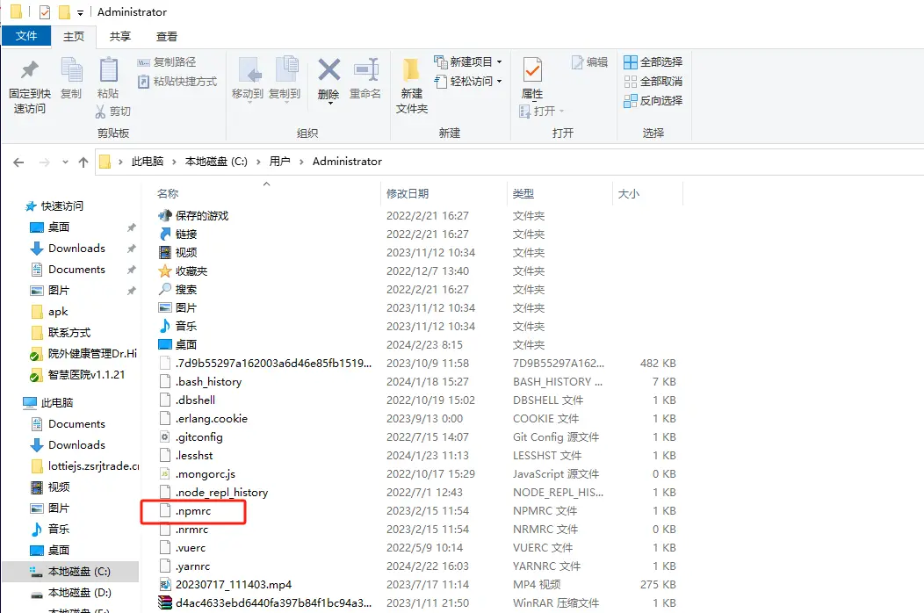Click the 固定到快速访问 pin icon
This screenshot has height=613, width=924.
[x=30, y=70]
